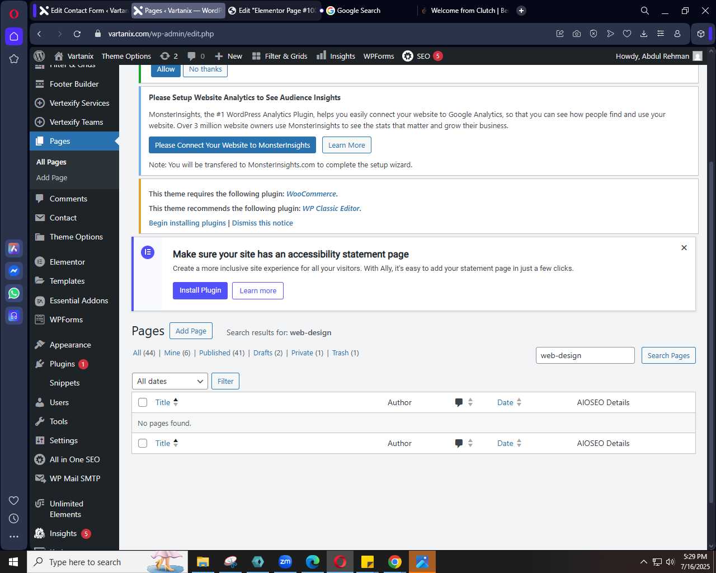Dismiss the accessibility statement notice
The height and width of the screenshot is (573, 716).
[684, 247]
